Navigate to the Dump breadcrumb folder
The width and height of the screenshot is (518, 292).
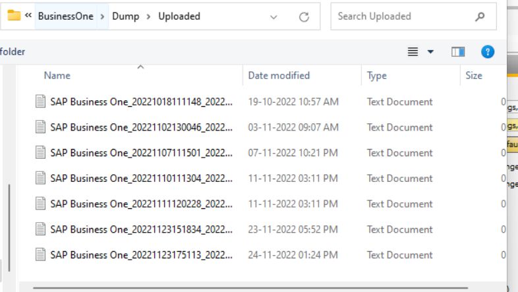125,16
